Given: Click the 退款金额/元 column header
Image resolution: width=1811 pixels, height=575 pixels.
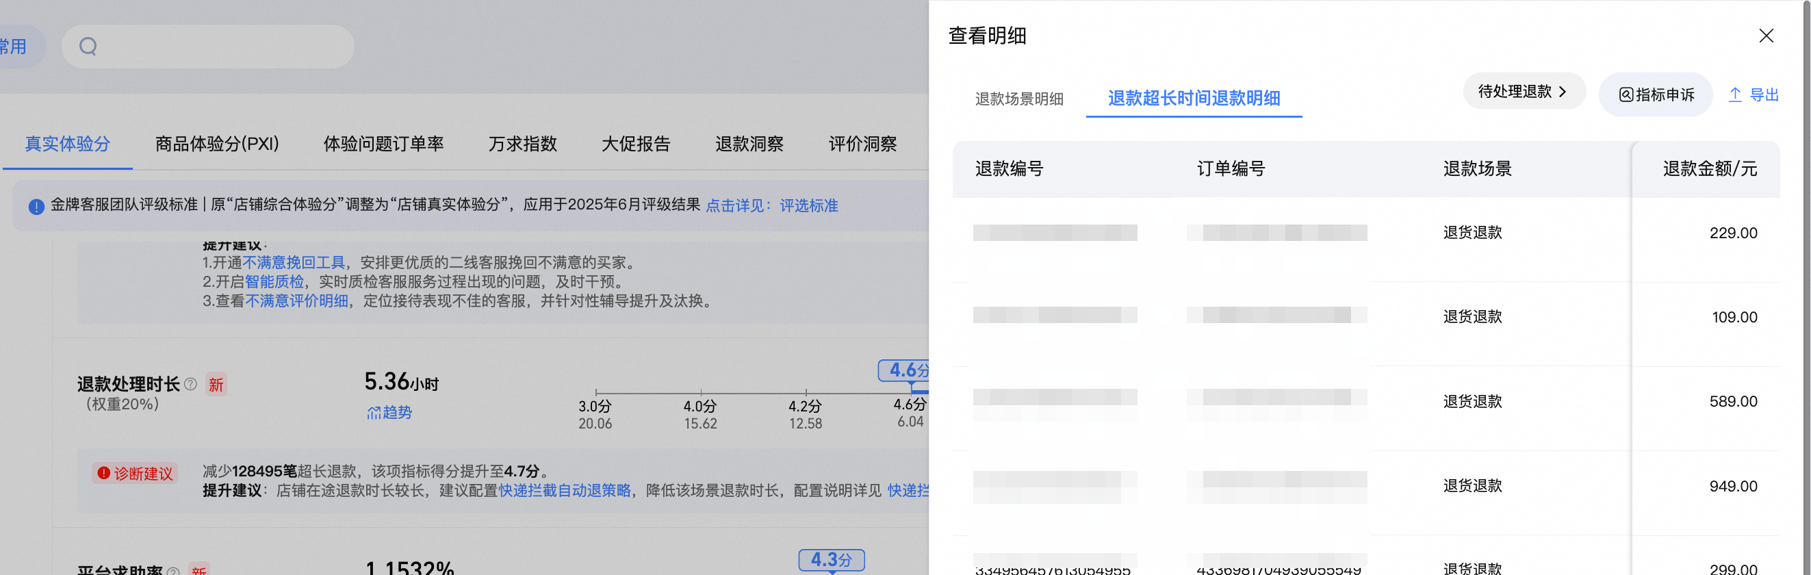Looking at the screenshot, I should click(1710, 168).
